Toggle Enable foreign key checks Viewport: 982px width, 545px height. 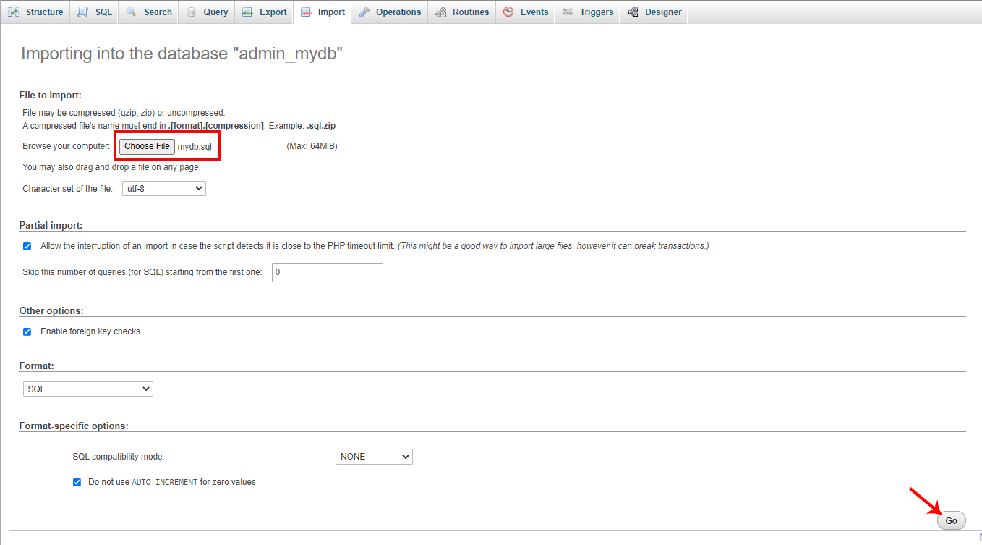pyautogui.click(x=27, y=331)
